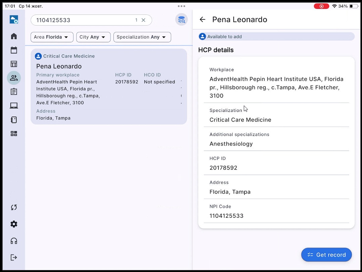
Task: Click the three-dots multitasking indicator at top
Action: 181,6
